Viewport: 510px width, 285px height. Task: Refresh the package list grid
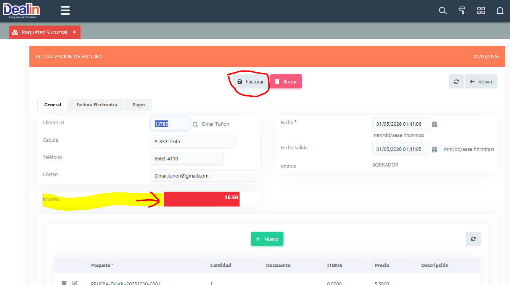click(x=473, y=239)
